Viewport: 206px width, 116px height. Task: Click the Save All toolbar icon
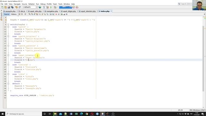(12, 7)
